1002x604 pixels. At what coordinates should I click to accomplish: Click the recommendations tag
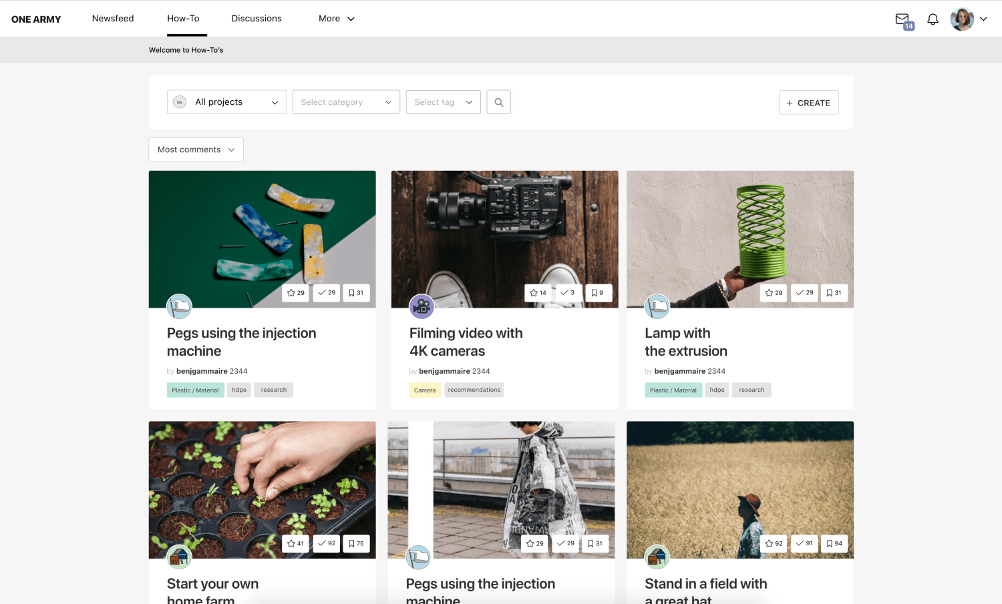[x=474, y=390]
